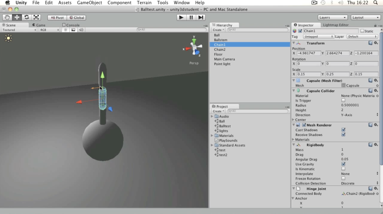The image size is (383, 214).
Task: Click the scene orientation gizmo
Action: (194, 47)
